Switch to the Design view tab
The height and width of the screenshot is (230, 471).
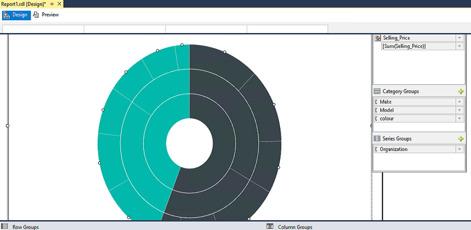tap(16, 15)
